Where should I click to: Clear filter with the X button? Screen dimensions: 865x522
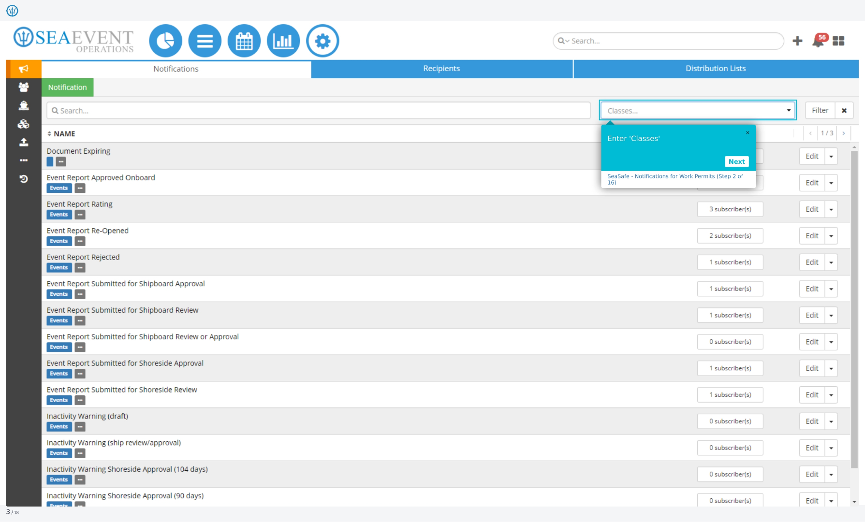pyautogui.click(x=844, y=111)
